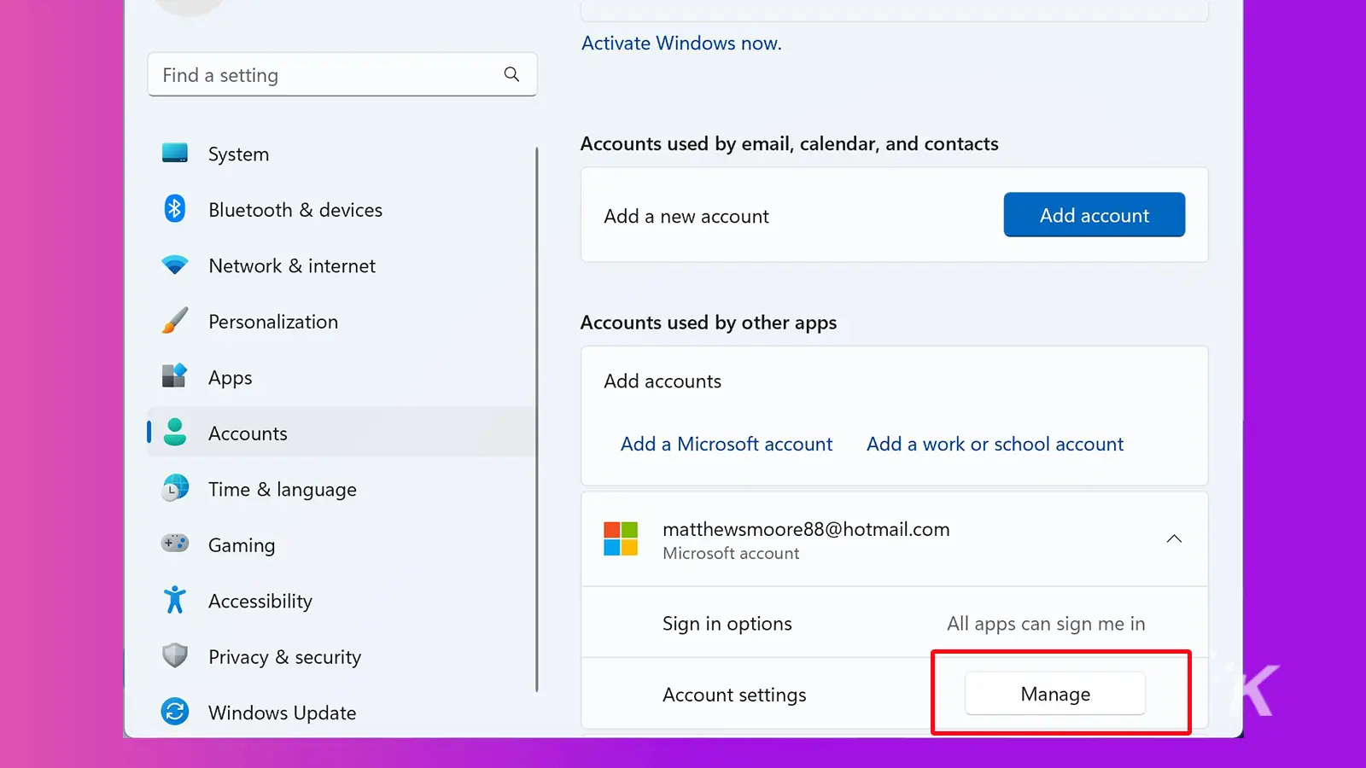Click the Account settings label

pyautogui.click(x=734, y=695)
